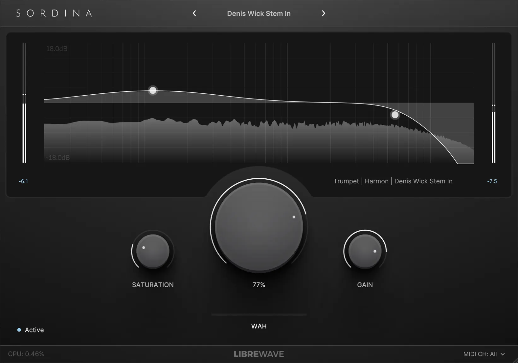The image size is (518, 363).
Task: Click the 18.0dB scale label
Action: click(x=57, y=49)
